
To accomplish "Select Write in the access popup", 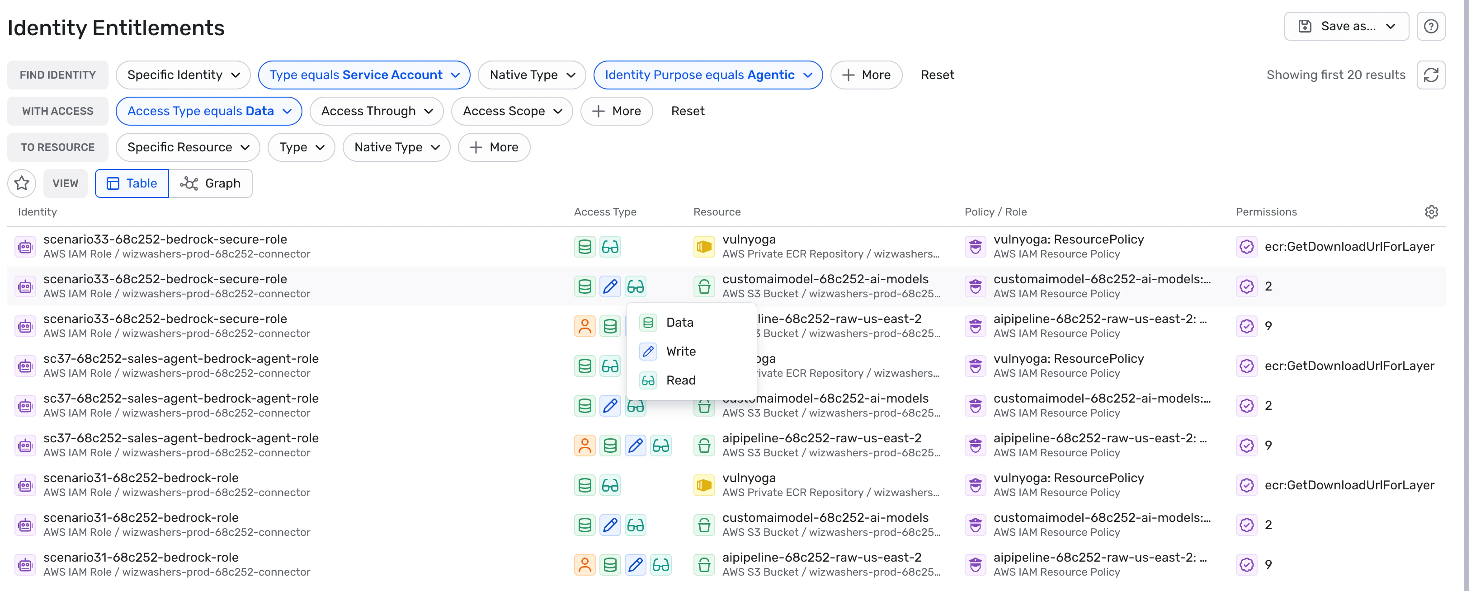I will pos(680,351).
